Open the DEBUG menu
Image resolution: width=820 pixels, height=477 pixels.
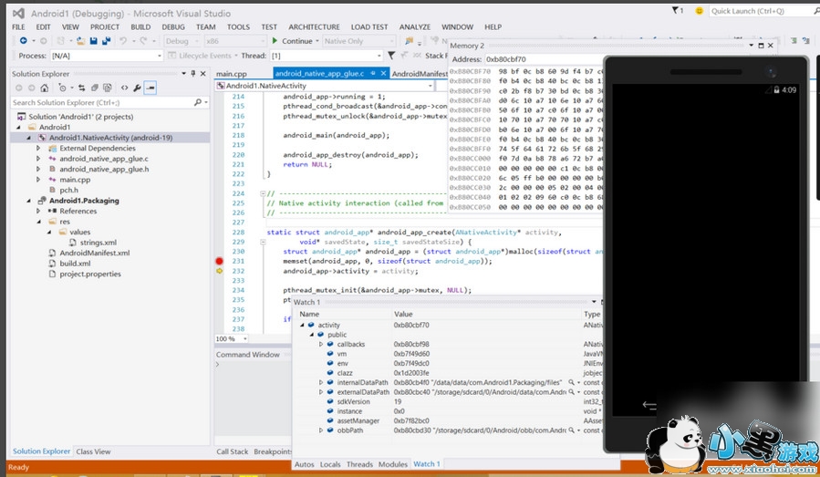pos(173,27)
